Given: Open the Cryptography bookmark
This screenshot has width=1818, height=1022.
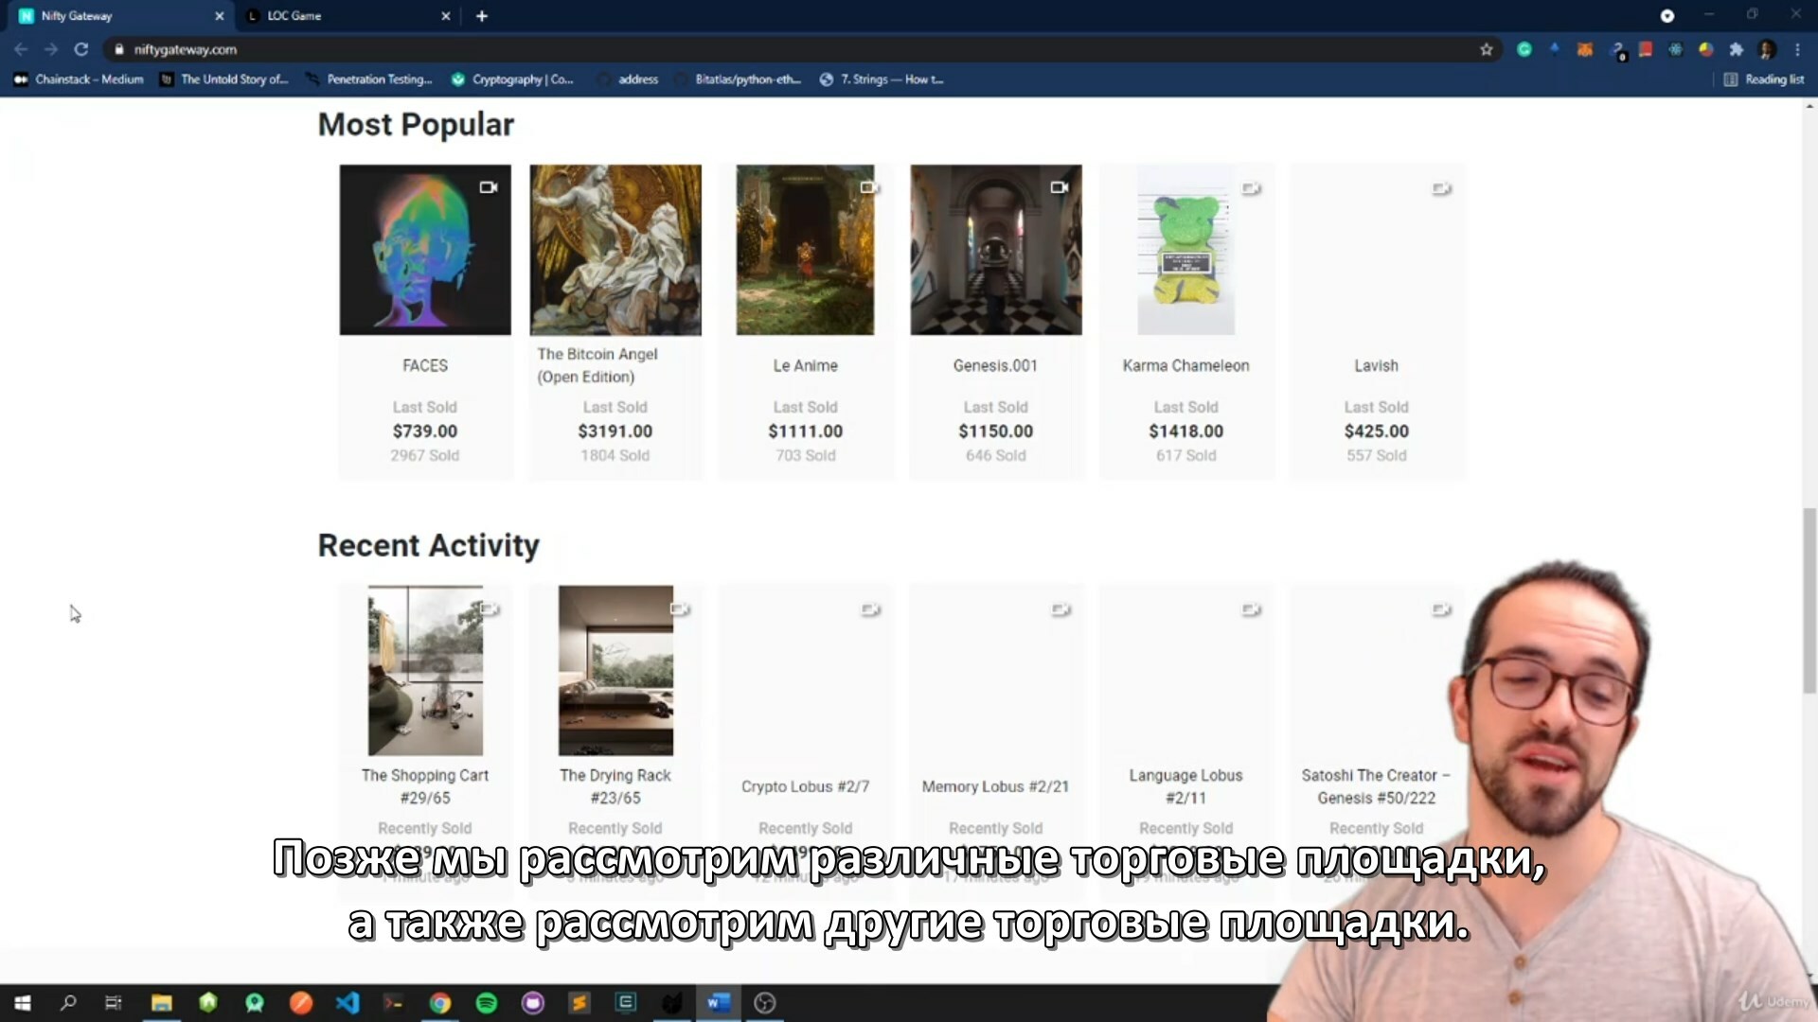Looking at the screenshot, I should pos(512,79).
